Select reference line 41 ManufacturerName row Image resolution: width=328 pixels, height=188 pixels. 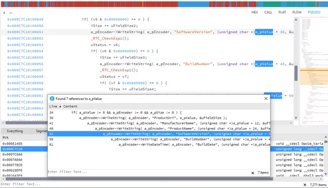[159, 123]
